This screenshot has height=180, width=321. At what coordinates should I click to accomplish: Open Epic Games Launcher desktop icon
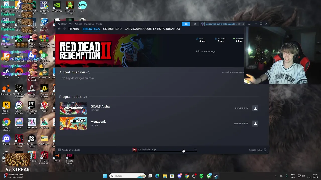tap(32, 108)
